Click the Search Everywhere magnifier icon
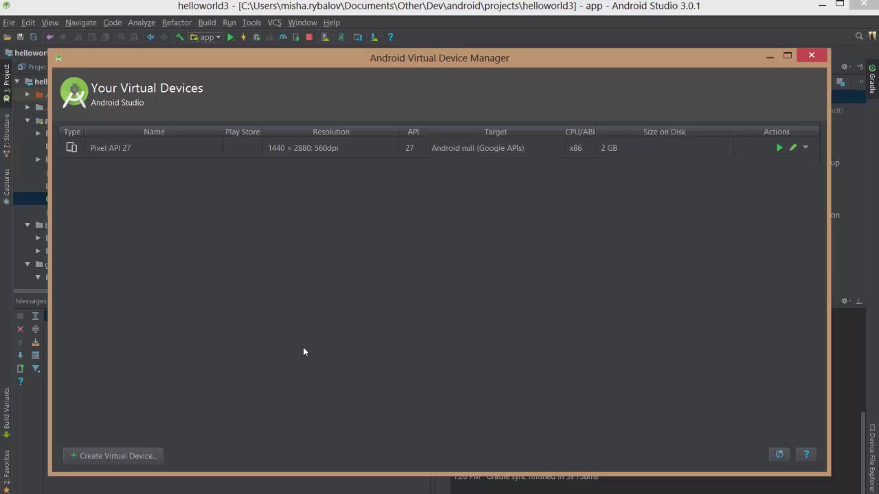Image resolution: width=879 pixels, height=494 pixels. point(859,36)
